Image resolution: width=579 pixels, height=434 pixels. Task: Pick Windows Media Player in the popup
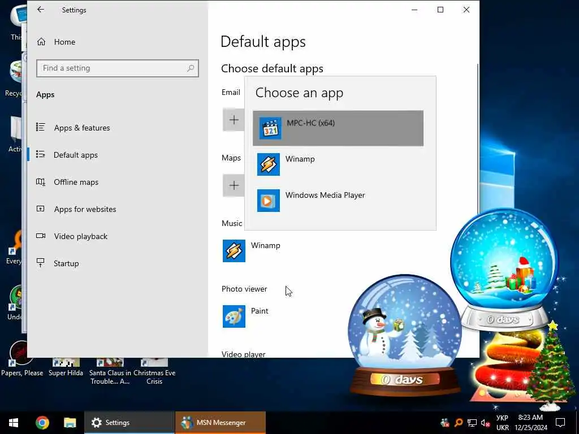pos(338,201)
